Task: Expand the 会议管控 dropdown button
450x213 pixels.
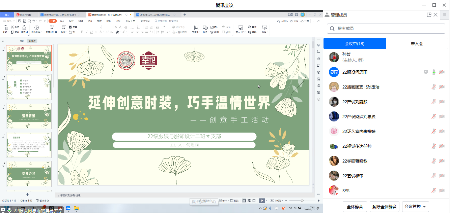Action: [x=415, y=207]
